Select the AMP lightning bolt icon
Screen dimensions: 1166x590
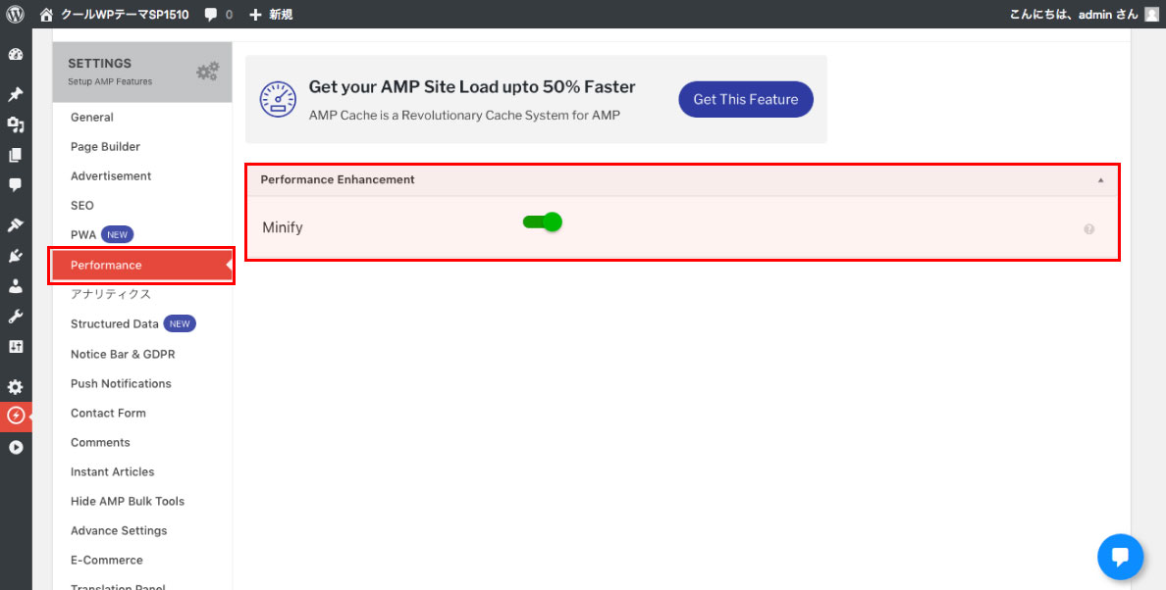16,417
